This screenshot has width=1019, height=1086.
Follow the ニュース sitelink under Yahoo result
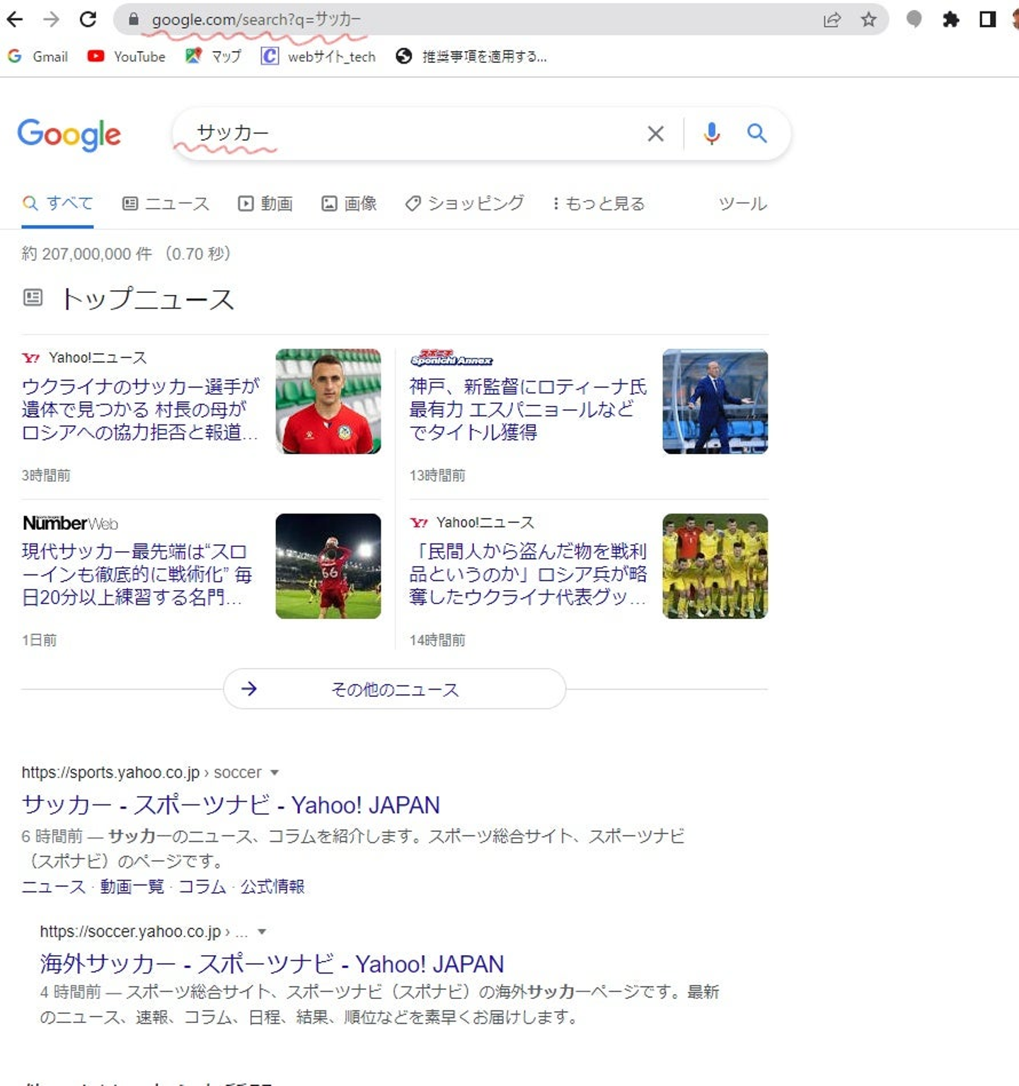[54, 886]
